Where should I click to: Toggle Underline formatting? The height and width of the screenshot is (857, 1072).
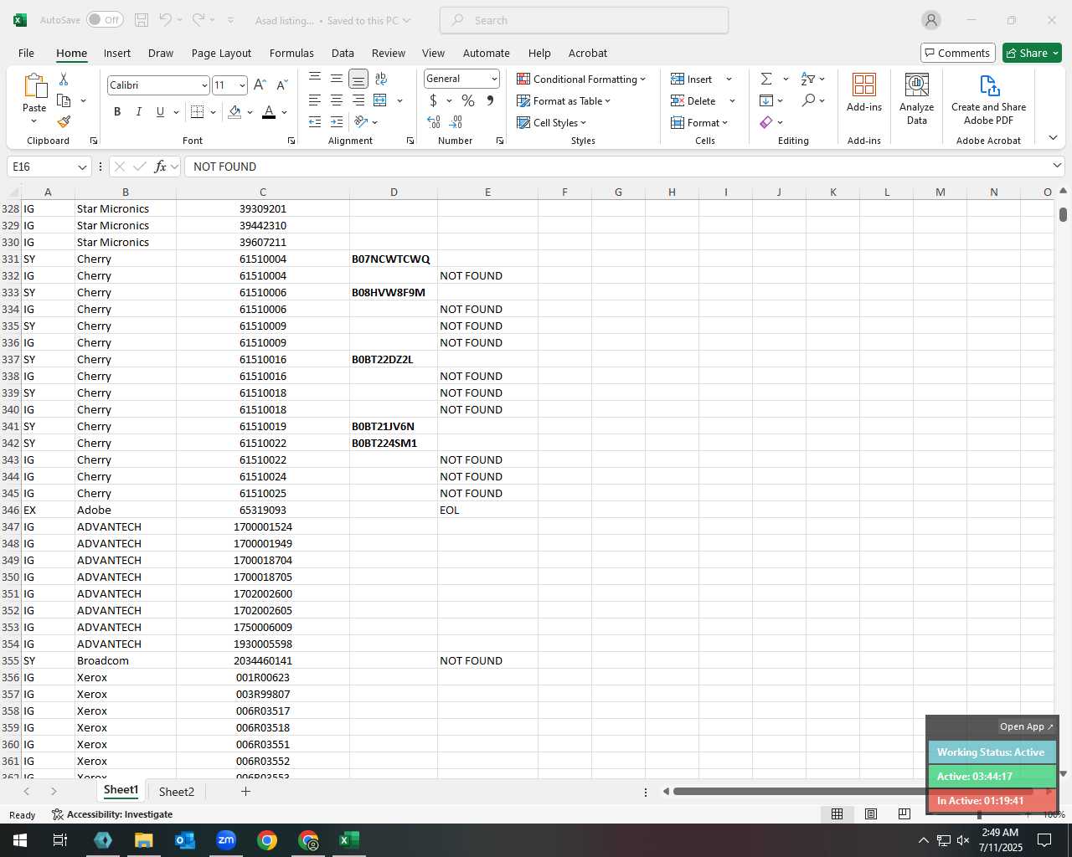(x=160, y=112)
